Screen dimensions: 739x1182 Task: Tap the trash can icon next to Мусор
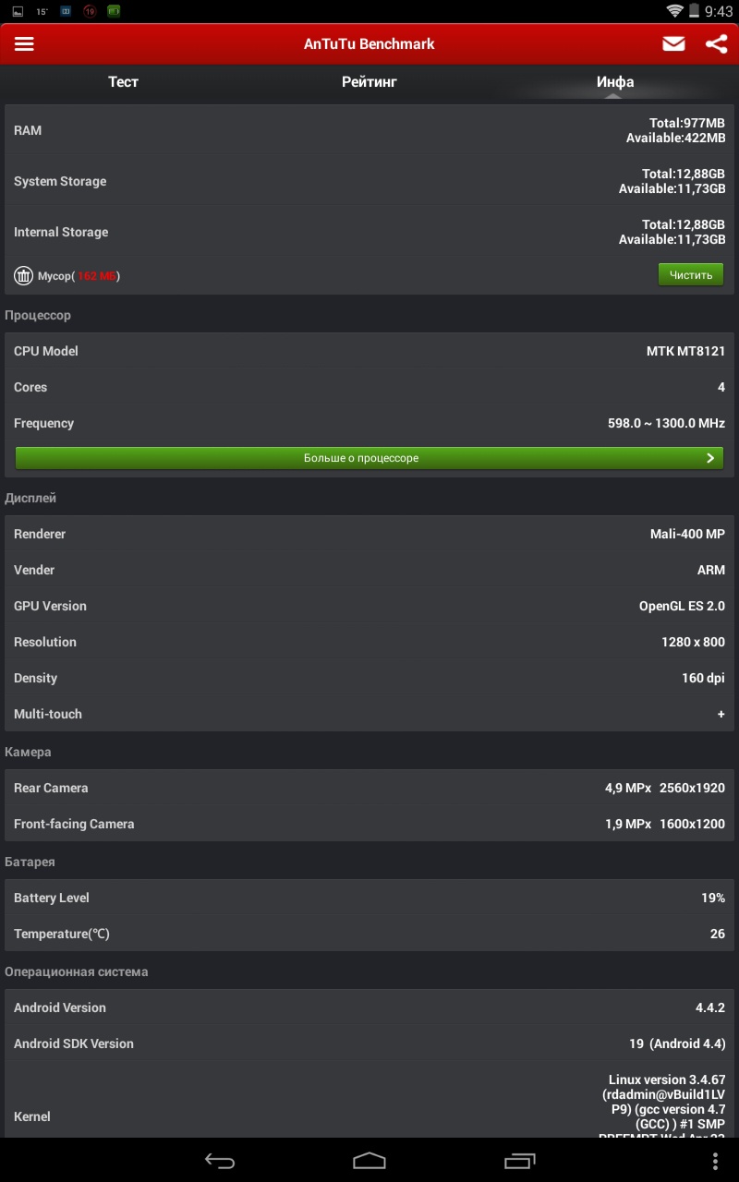23,275
